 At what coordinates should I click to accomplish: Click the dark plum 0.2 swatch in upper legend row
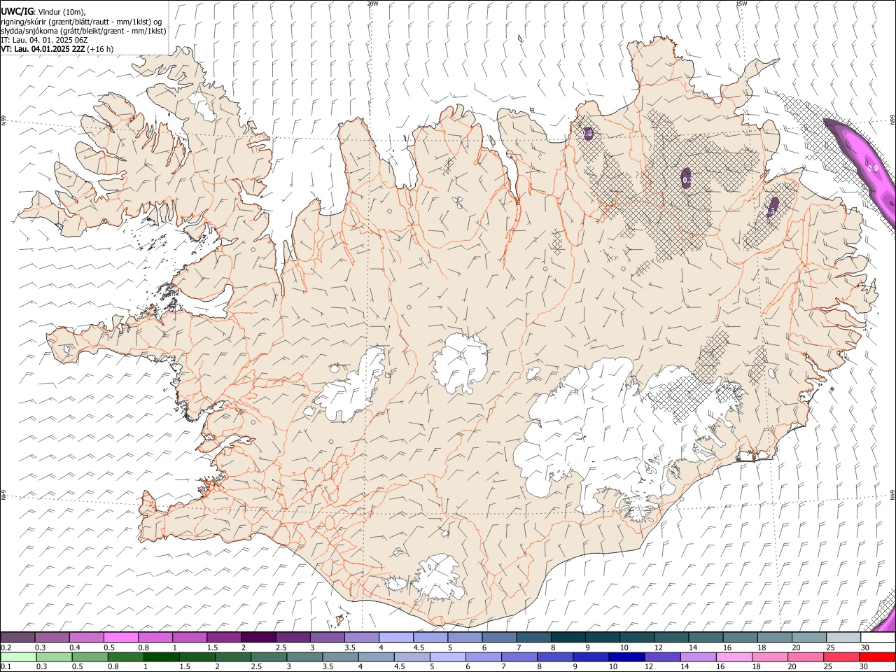pyautogui.click(x=18, y=638)
